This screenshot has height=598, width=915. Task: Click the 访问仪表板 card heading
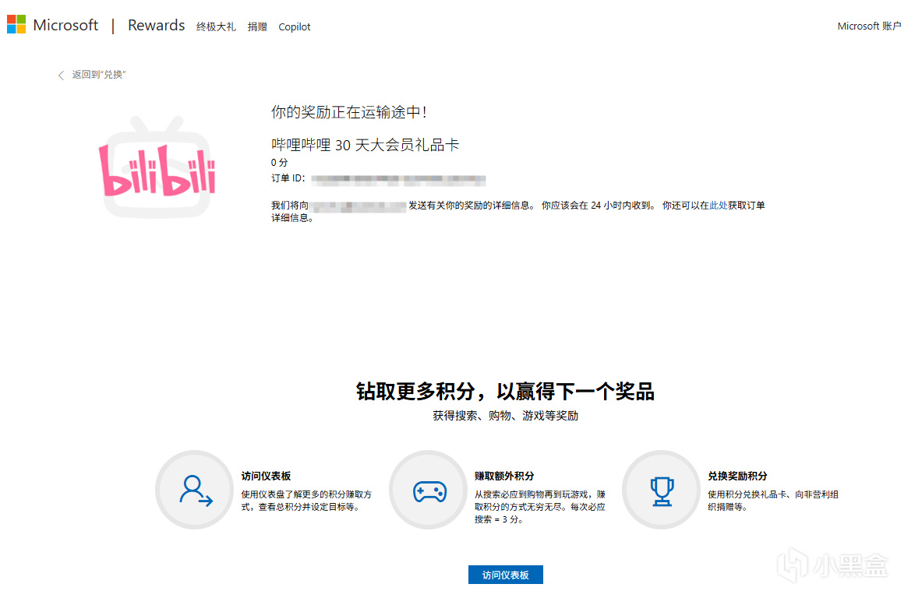tap(266, 477)
